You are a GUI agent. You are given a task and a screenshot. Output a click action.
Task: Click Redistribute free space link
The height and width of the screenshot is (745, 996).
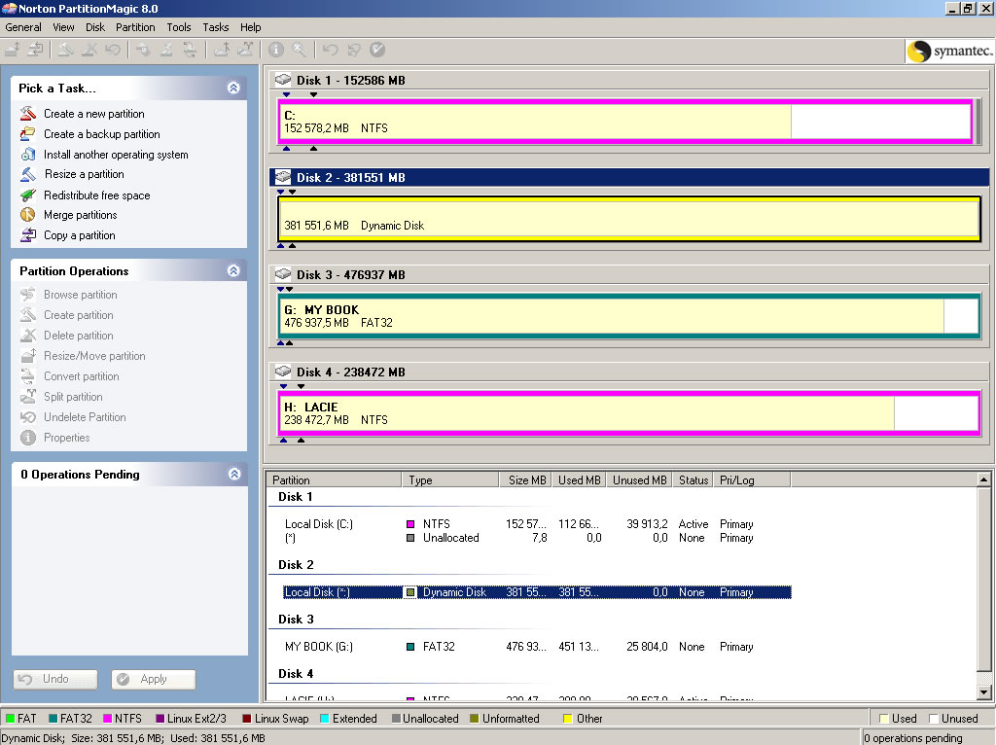click(96, 195)
